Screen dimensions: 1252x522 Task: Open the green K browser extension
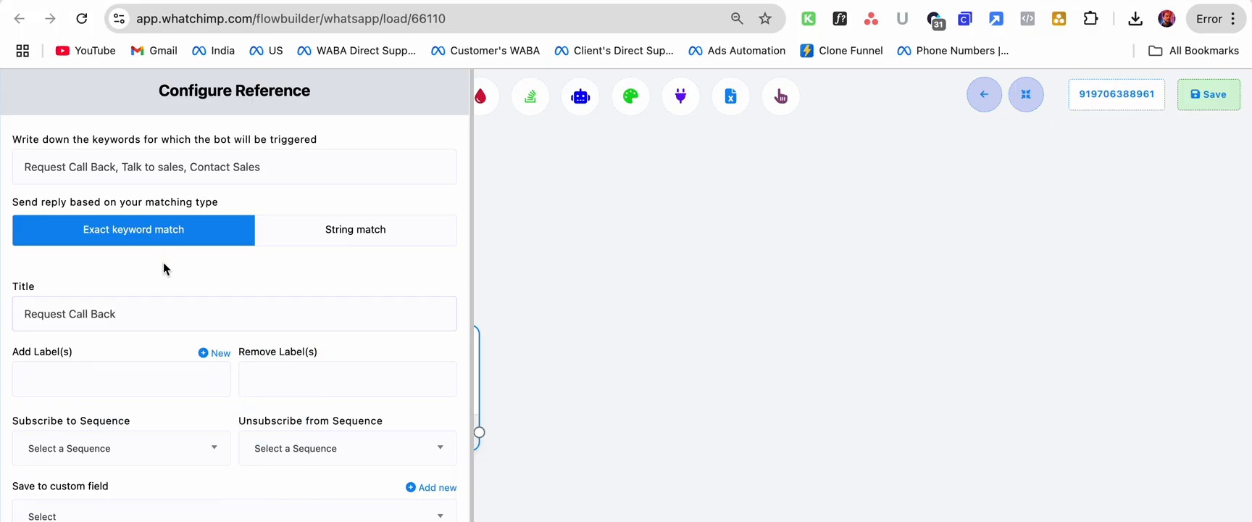pyautogui.click(x=809, y=19)
